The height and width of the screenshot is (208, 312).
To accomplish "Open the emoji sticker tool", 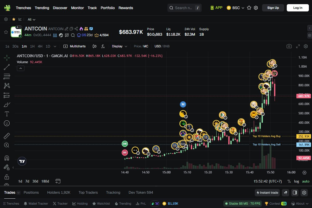I will pyautogui.click(x=7, y=123).
